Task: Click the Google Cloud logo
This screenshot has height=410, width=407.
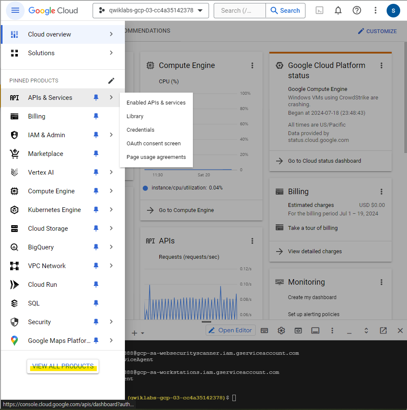Action: 53,11
